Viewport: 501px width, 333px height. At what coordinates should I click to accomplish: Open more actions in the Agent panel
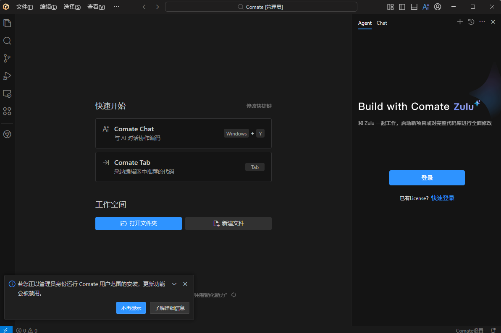coord(482,22)
